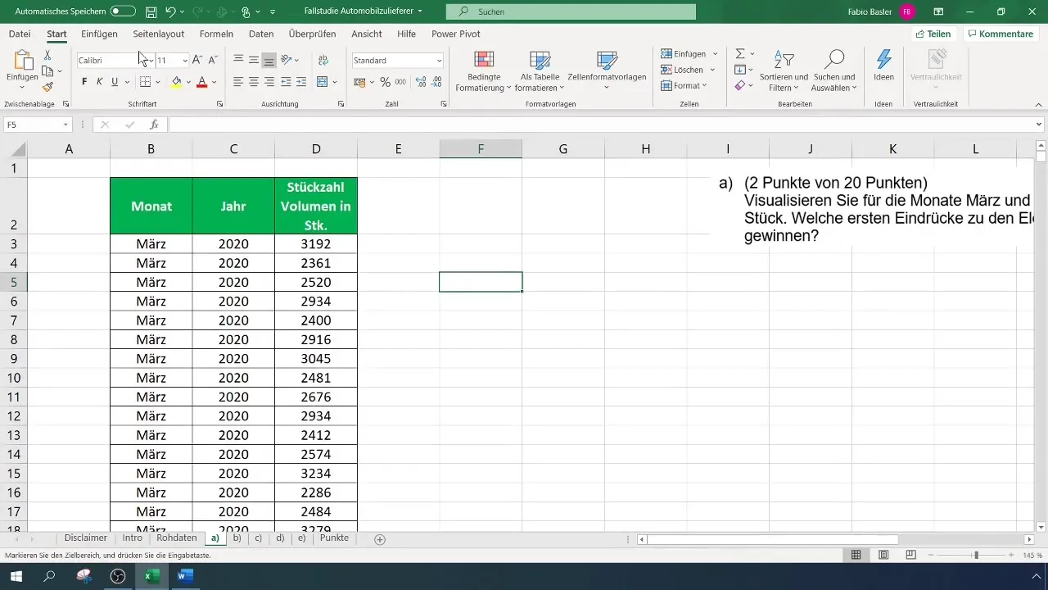This screenshot has height=590, width=1048.
Task: Toggle Automatisches Speichern switch
Action: (x=123, y=12)
